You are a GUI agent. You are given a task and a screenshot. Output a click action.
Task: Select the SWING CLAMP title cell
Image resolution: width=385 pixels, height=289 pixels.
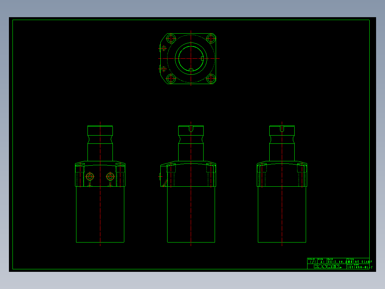[x=358, y=261]
